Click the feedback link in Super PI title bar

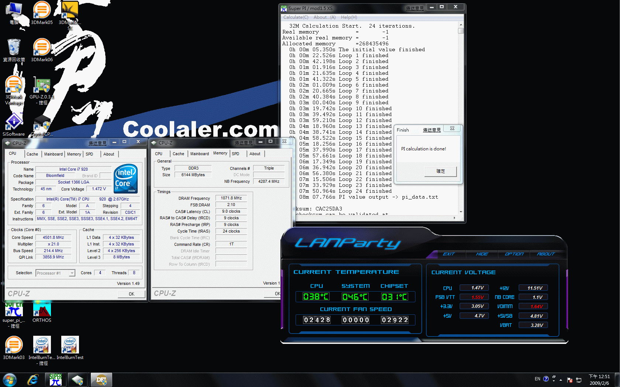415,8
